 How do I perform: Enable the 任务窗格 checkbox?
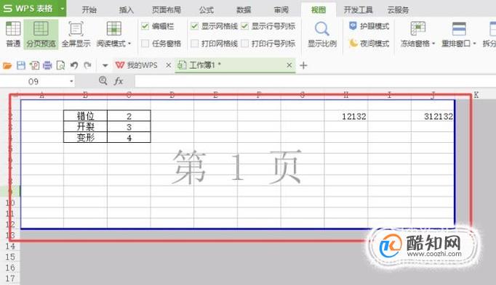[145, 44]
